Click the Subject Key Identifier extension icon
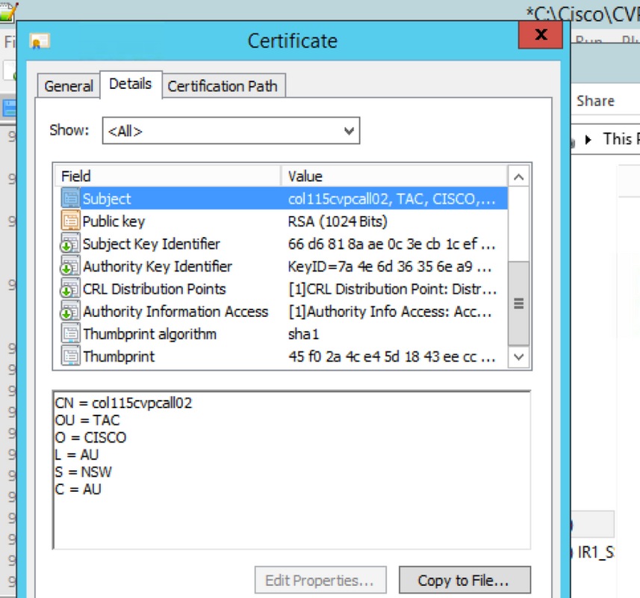 pos(70,244)
